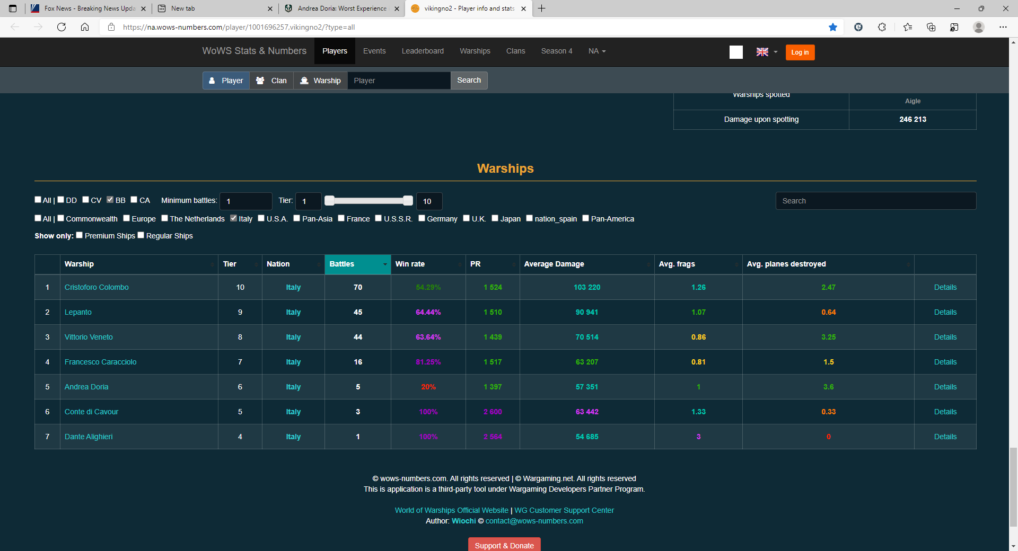Open the browser profile avatar icon

(979, 27)
